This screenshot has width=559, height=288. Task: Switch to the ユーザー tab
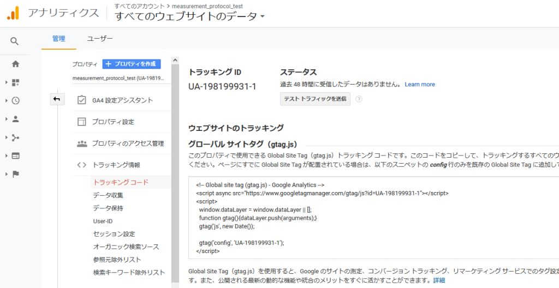pyautogui.click(x=100, y=39)
